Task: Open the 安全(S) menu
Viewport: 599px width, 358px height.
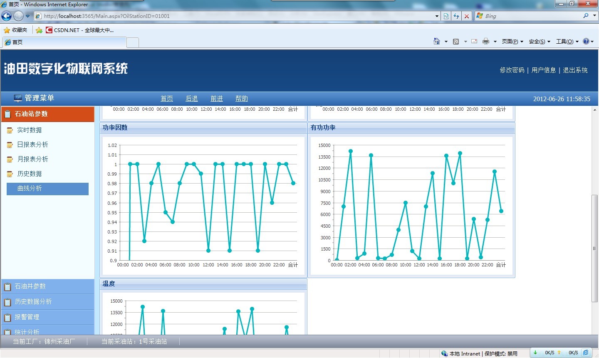Action: (x=540, y=42)
